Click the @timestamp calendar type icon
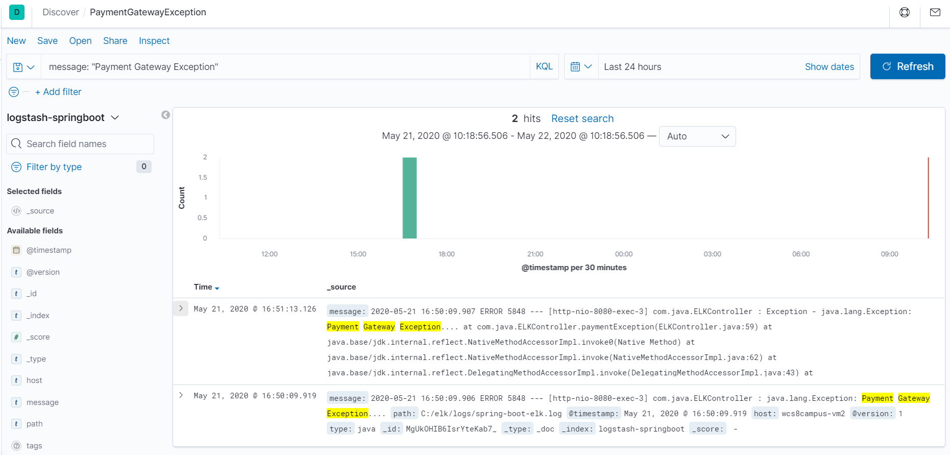 16,250
